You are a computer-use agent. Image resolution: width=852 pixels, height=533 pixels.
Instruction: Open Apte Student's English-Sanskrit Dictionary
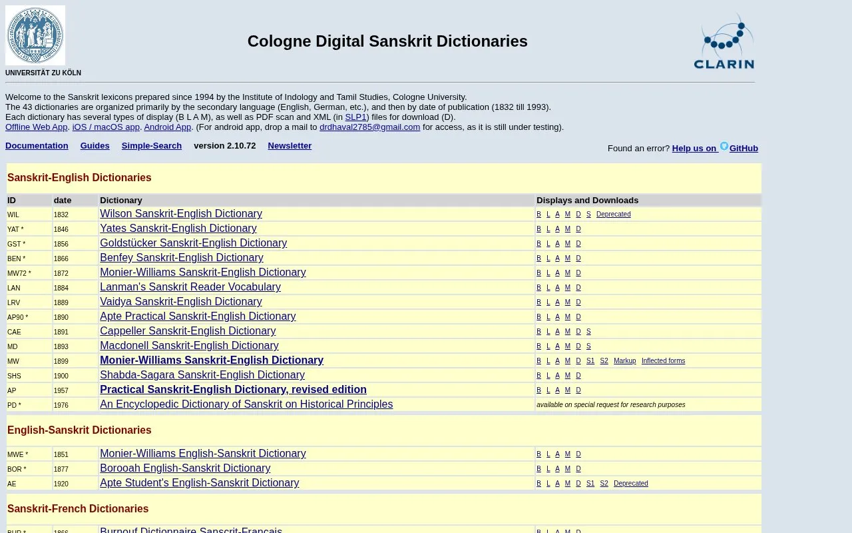point(200,483)
